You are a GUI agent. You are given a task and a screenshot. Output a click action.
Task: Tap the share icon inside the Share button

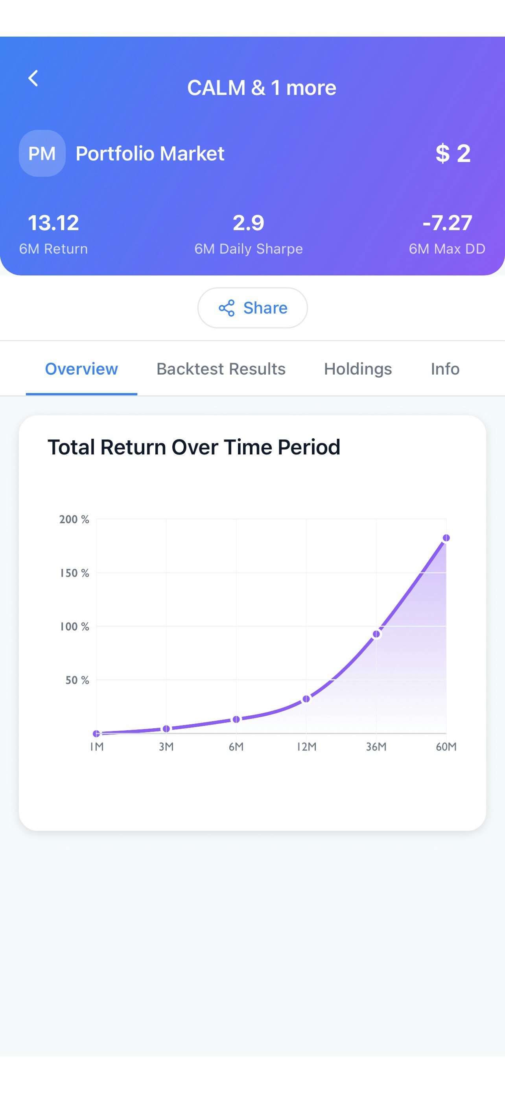(228, 308)
